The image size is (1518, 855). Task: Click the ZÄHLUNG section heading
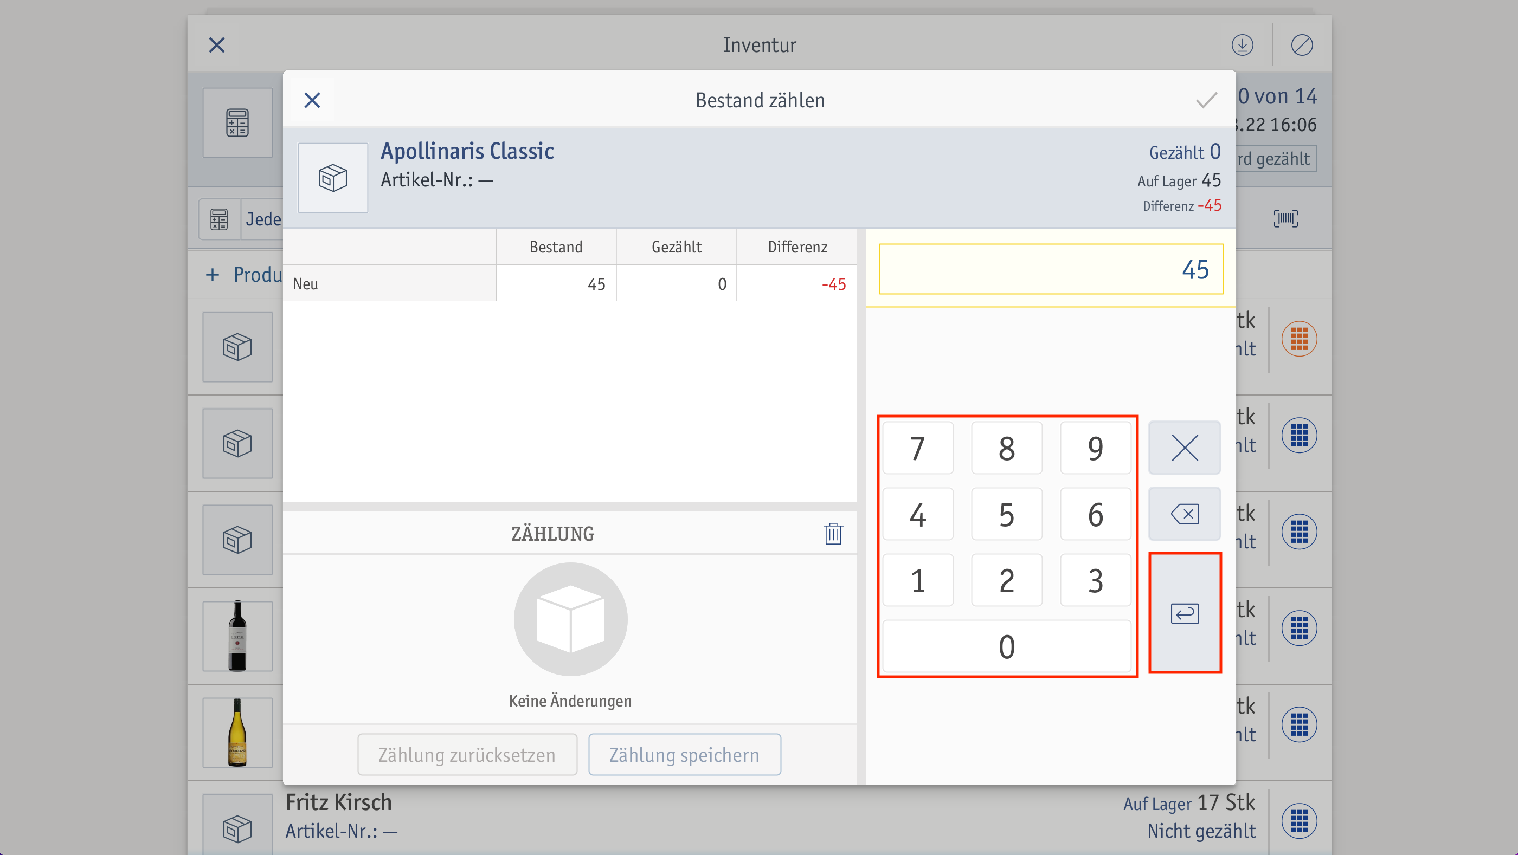point(552,534)
